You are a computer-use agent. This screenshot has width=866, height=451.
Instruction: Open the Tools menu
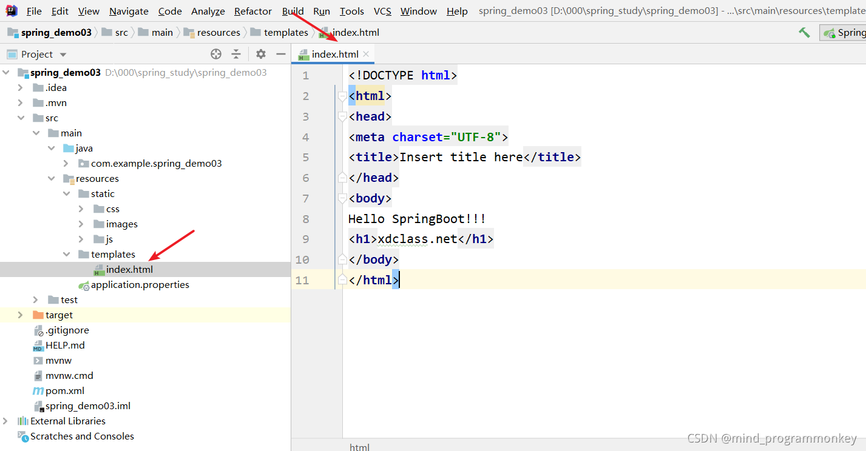coord(352,11)
